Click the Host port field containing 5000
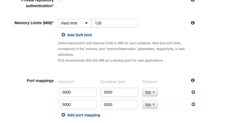The width and height of the screenshot is (243, 123). 78,105
